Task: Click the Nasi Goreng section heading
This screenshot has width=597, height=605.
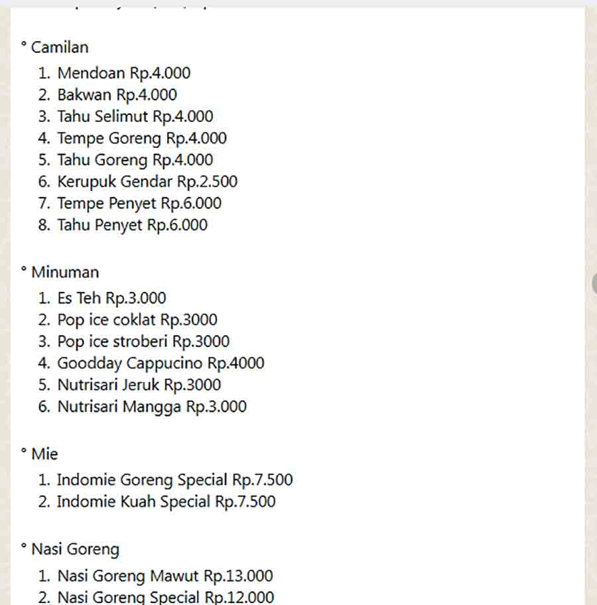Action: pyautogui.click(x=75, y=549)
